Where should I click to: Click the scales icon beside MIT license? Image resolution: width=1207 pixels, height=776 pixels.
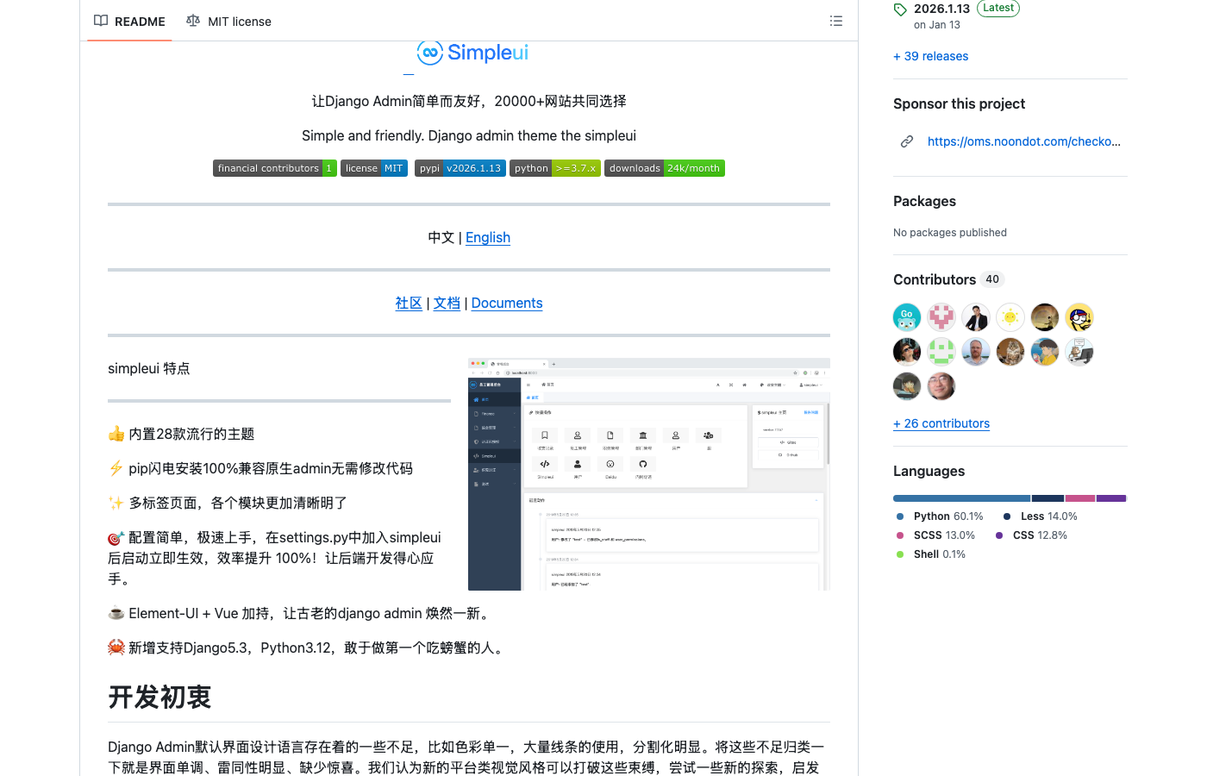(x=193, y=21)
